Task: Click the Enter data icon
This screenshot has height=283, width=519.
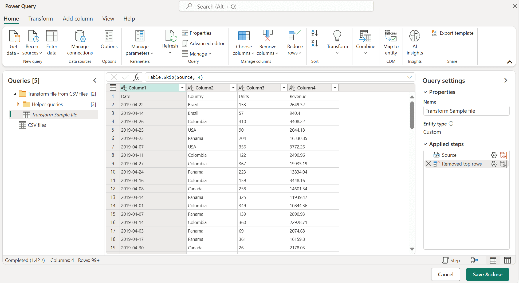Action: (52, 36)
